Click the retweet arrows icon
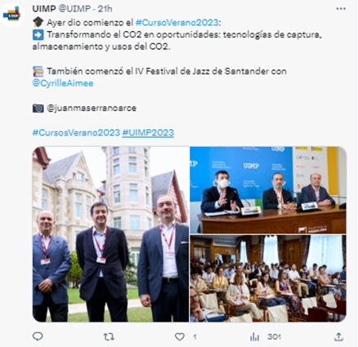 click(x=109, y=337)
